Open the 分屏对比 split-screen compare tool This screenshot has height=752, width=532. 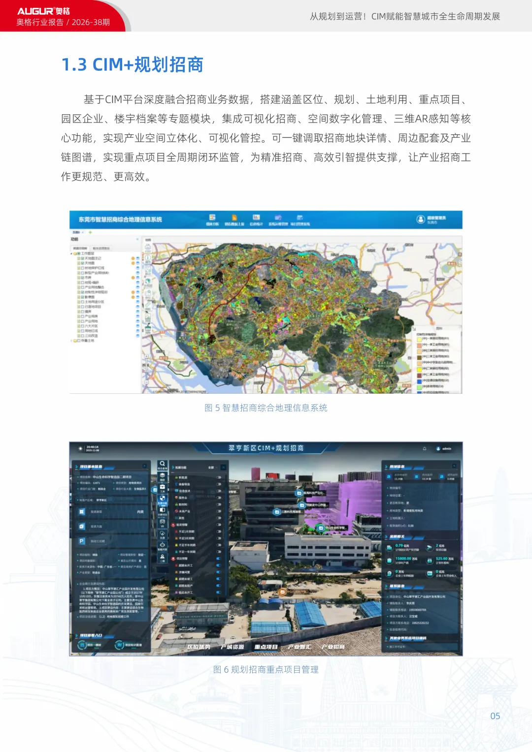click(x=163, y=512)
